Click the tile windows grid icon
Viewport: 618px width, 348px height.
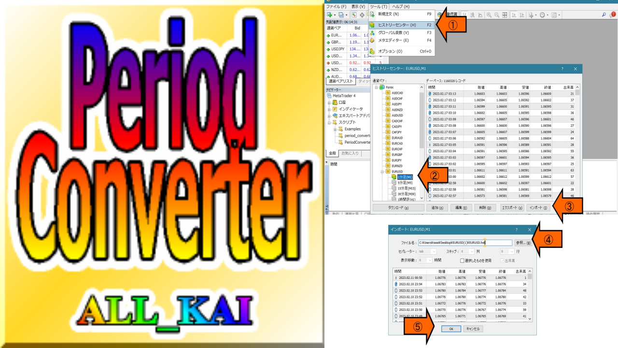[505, 15]
